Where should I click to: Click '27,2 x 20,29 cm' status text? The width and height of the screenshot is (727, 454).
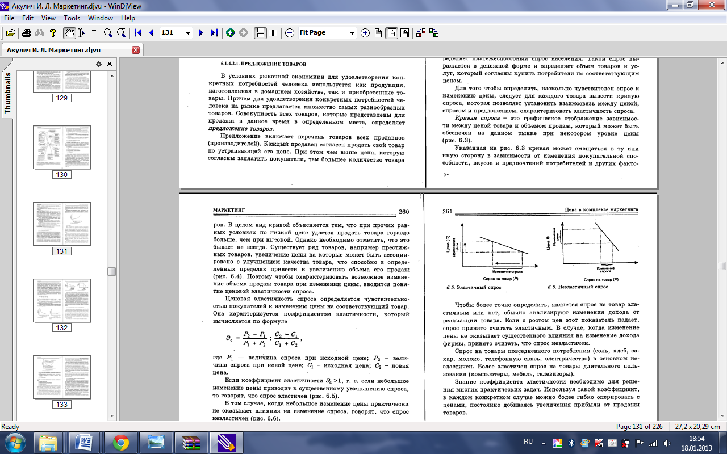pos(697,426)
